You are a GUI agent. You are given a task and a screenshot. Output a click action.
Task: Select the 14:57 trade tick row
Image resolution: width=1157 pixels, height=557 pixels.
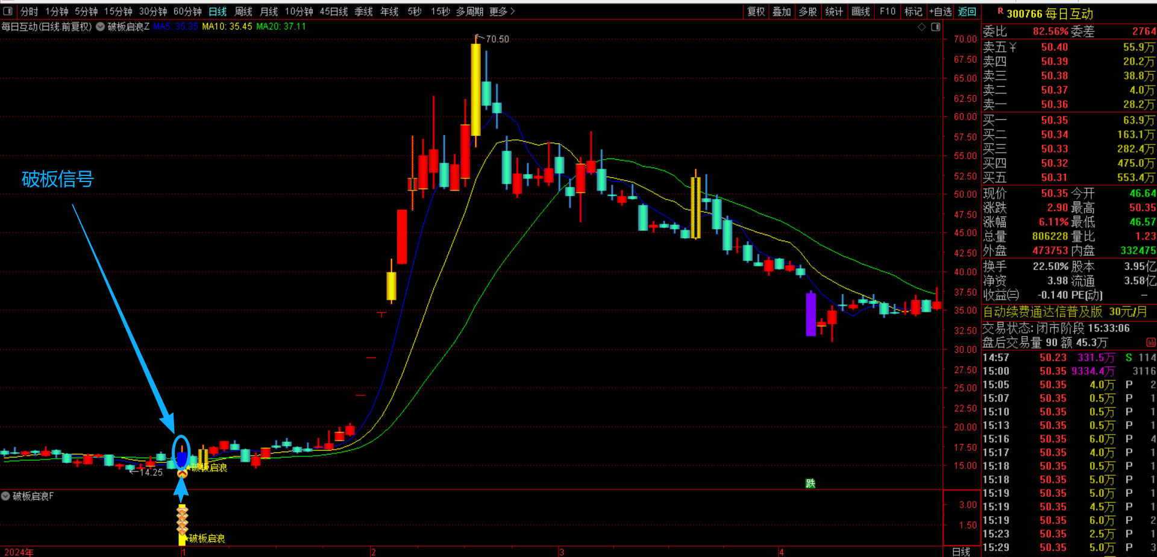pyautogui.click(x=1069, y=357)
